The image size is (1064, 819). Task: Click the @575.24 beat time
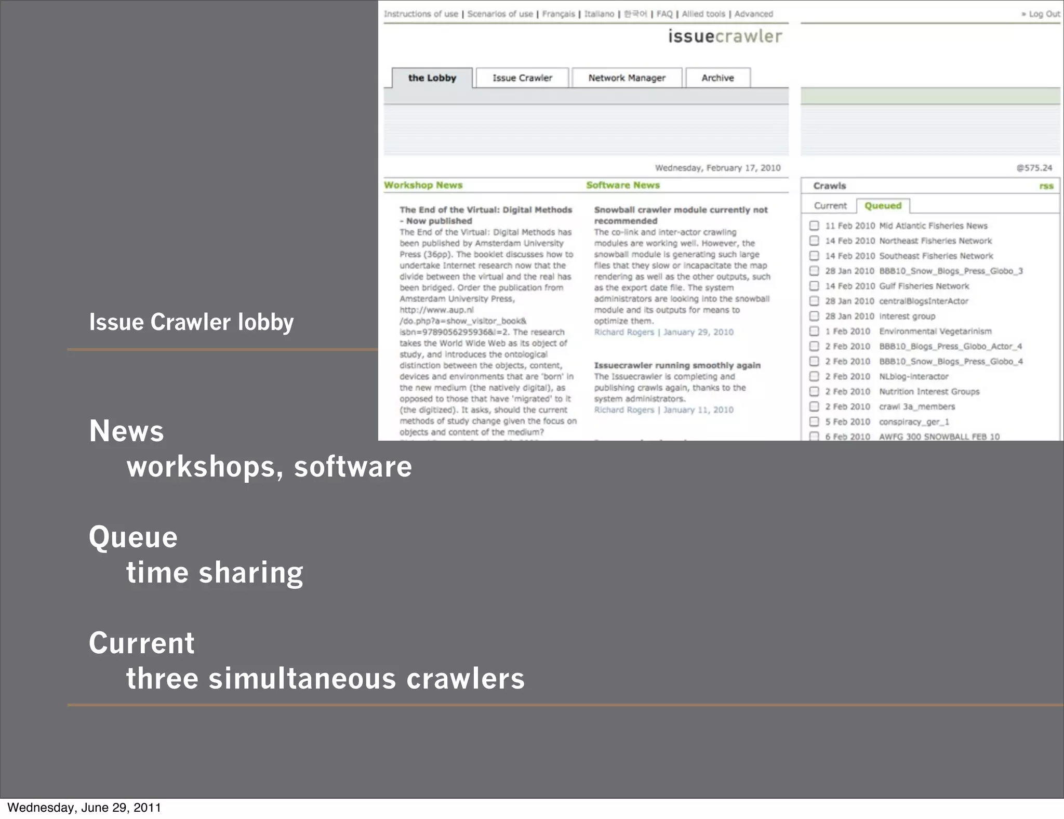click(x=1034, y=168)
